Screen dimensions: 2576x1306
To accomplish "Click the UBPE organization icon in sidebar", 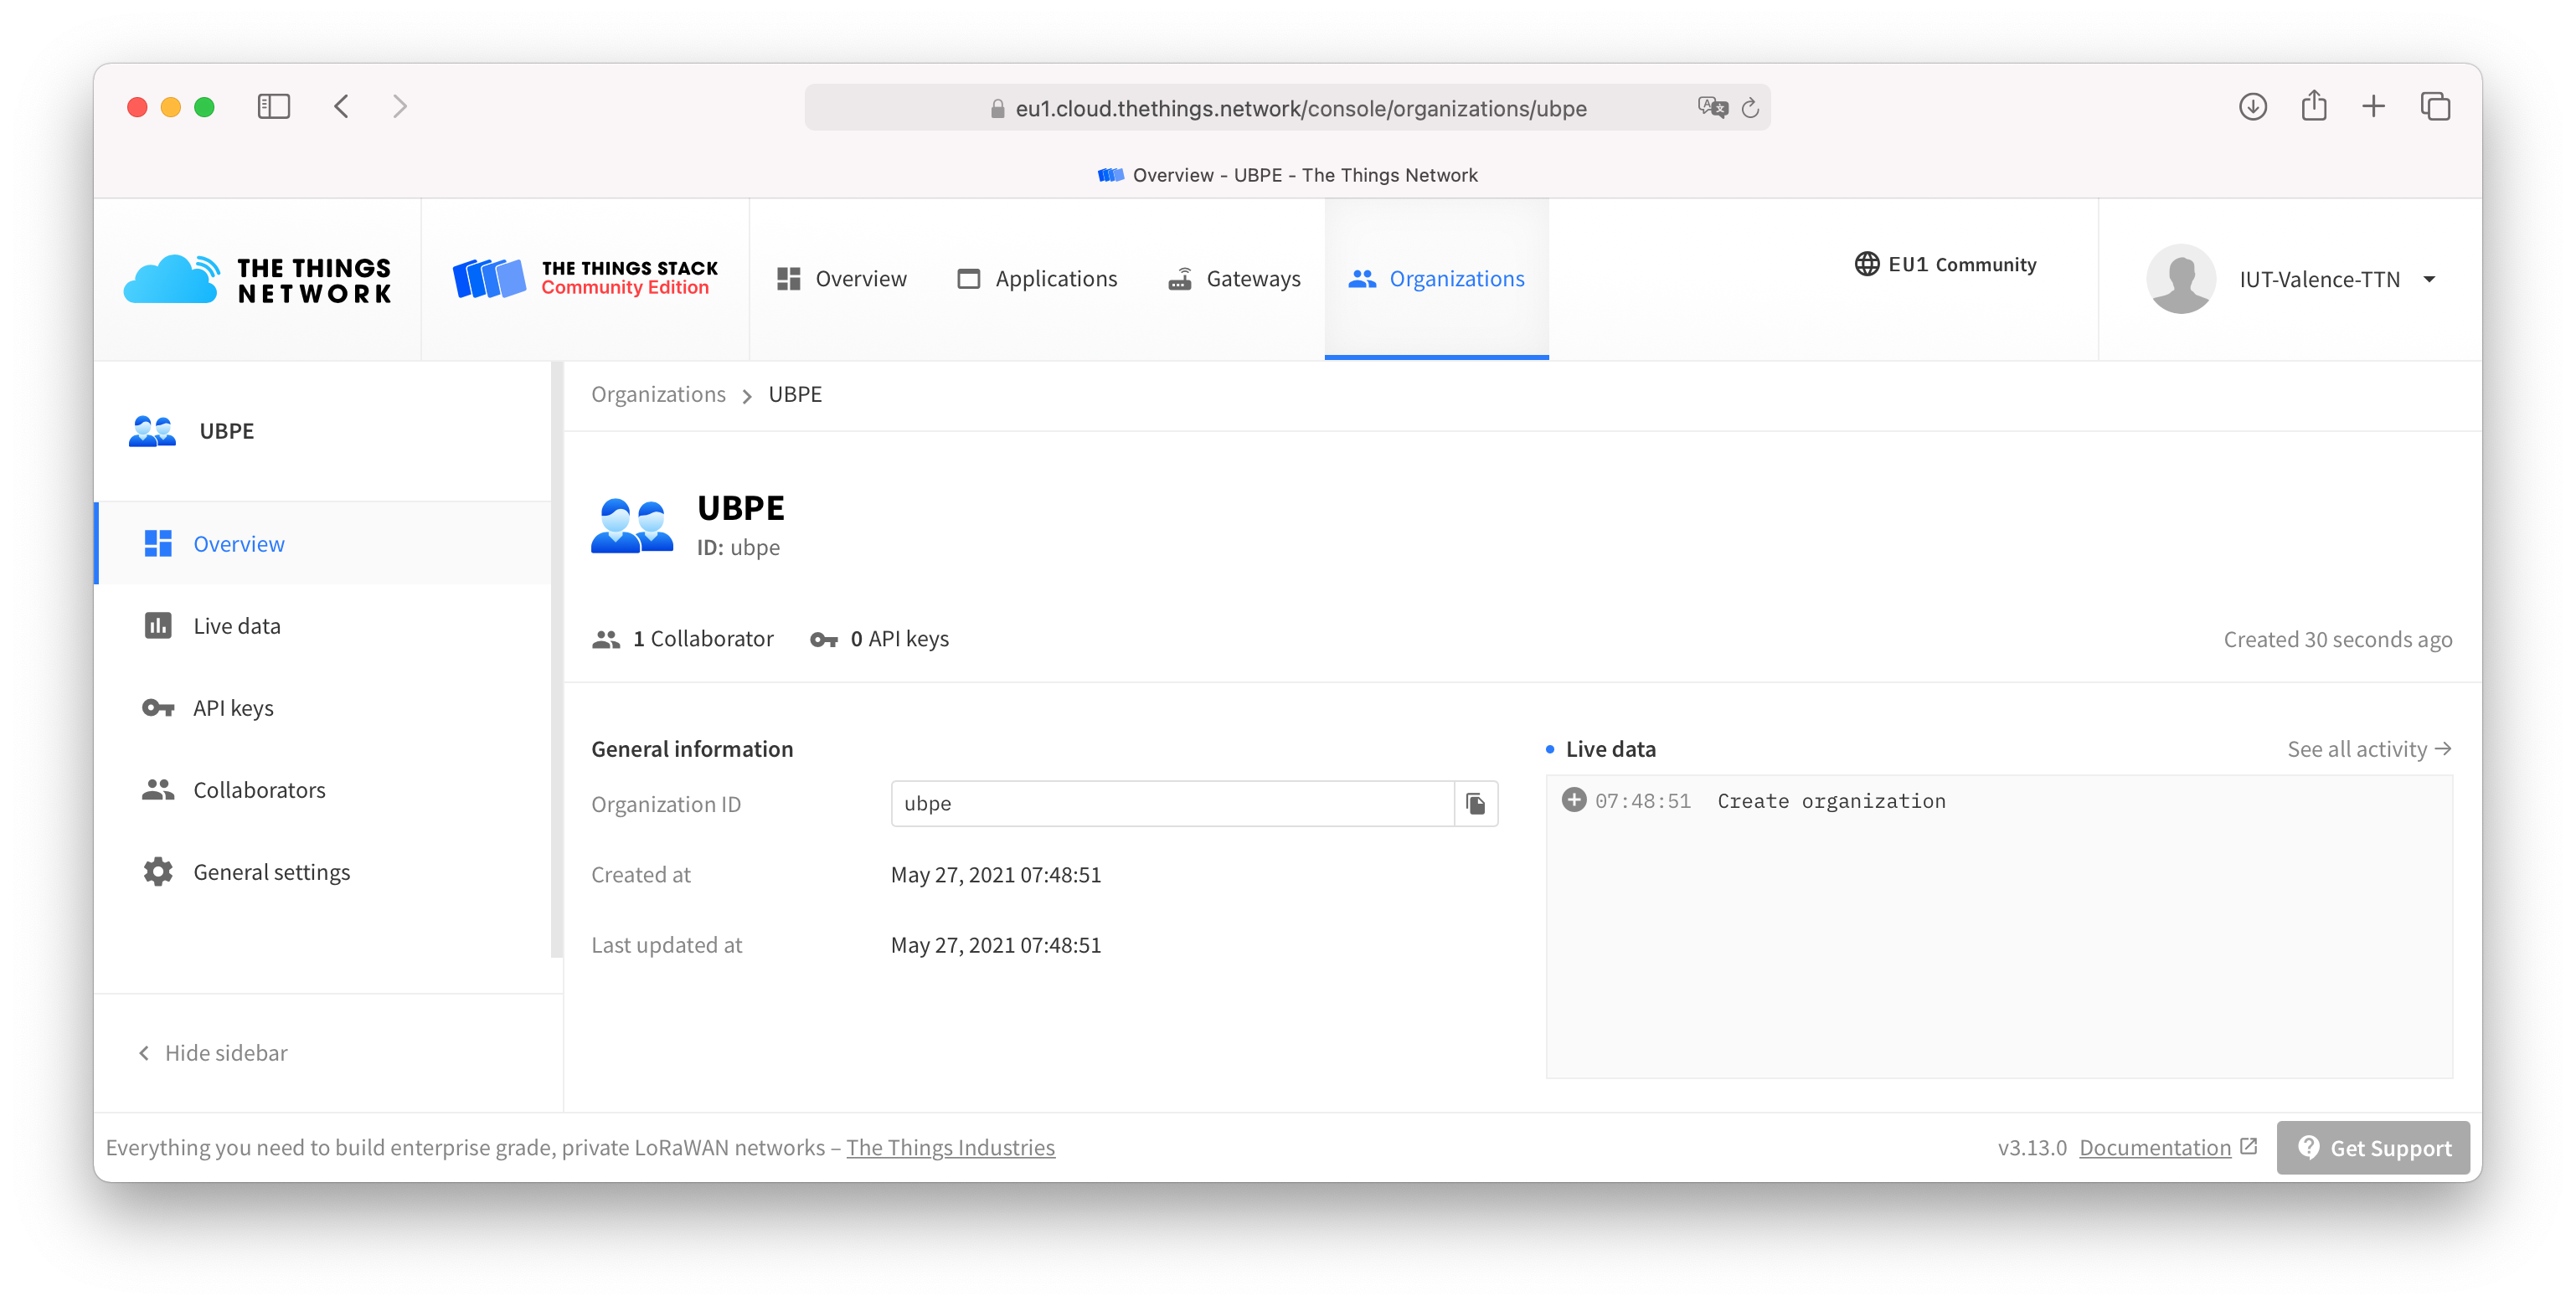I will (x=152, y=431).
